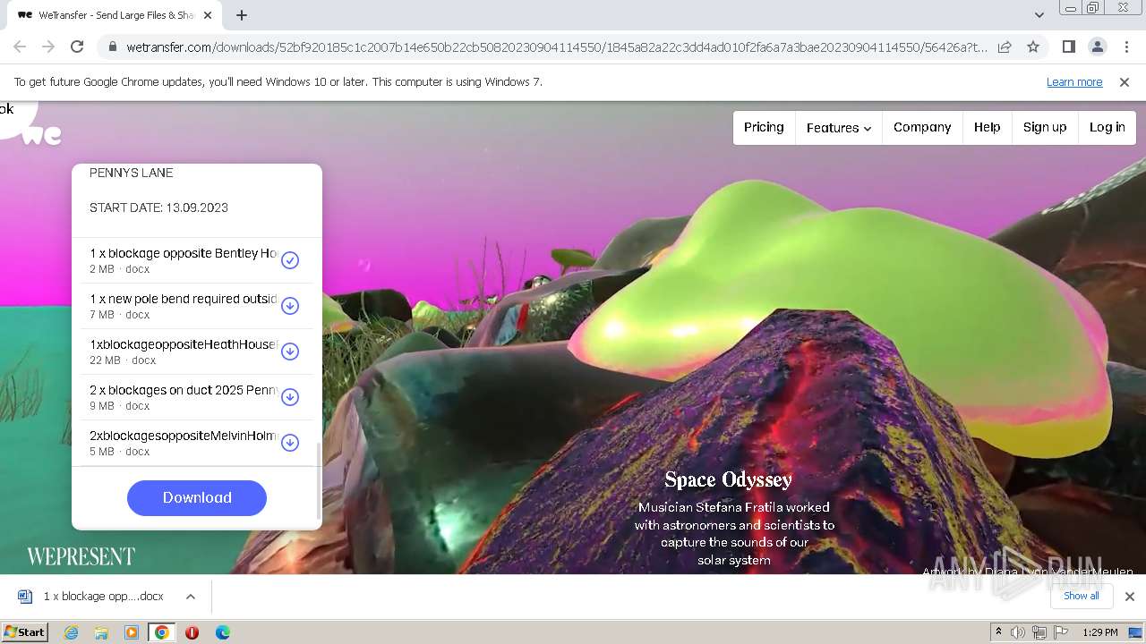View site information lock icon
Image resolution: width=1146 pixels, height=644 pixels.
point(112,47)
